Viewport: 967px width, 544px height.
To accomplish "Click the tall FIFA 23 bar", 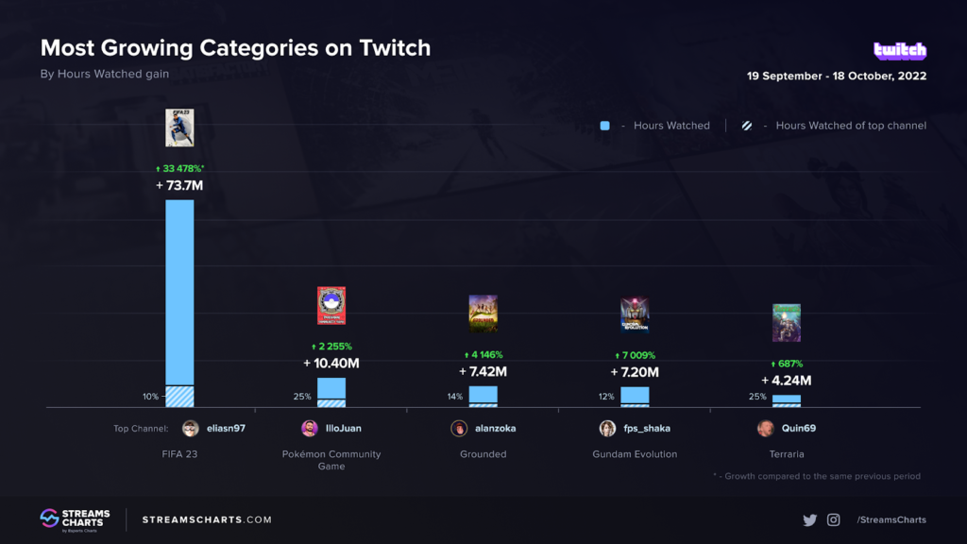I will [x=179, y=303].
